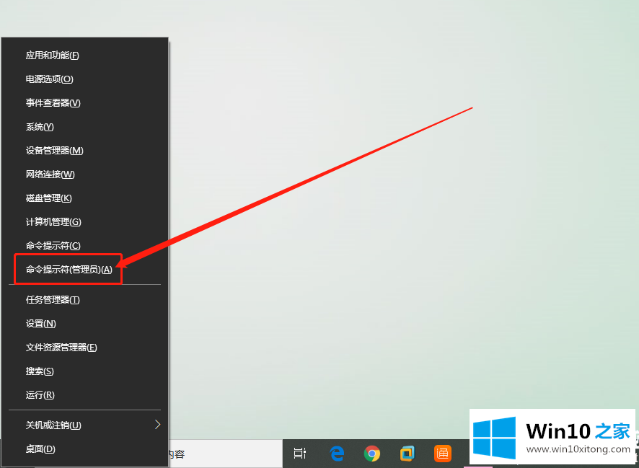This screenshot has width=639, height=468.
Task: Click the blue-yellow overlapping squares taskbar icon
Action: (407, 453)
